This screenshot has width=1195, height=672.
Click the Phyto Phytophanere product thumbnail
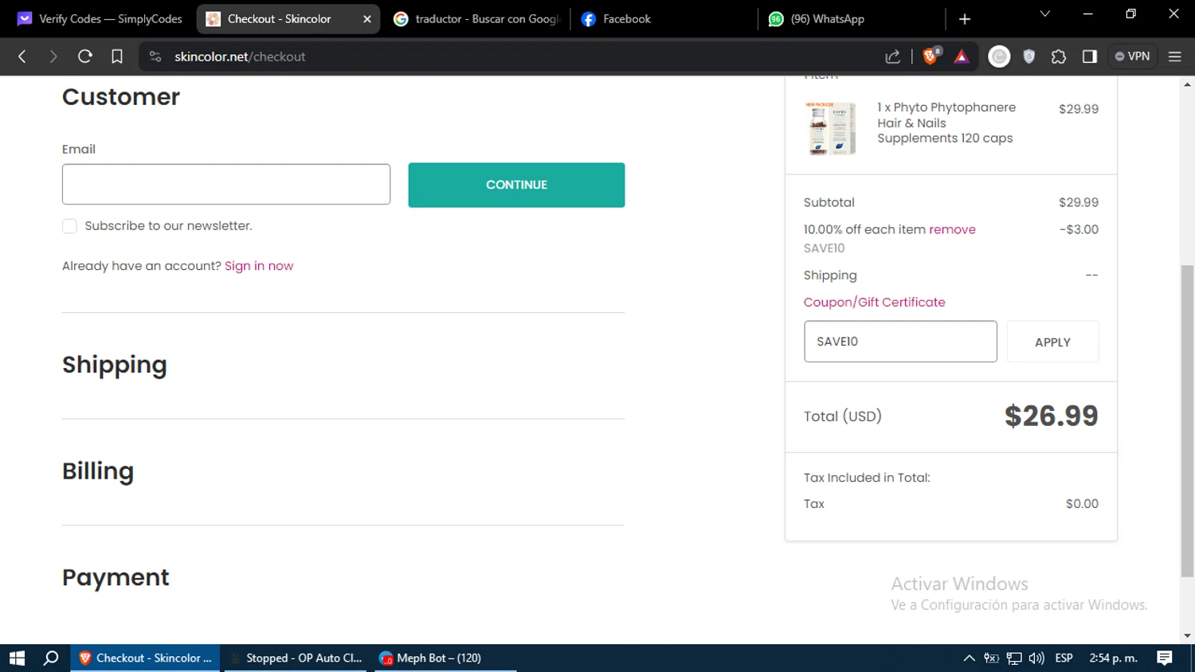pos(831,127)
